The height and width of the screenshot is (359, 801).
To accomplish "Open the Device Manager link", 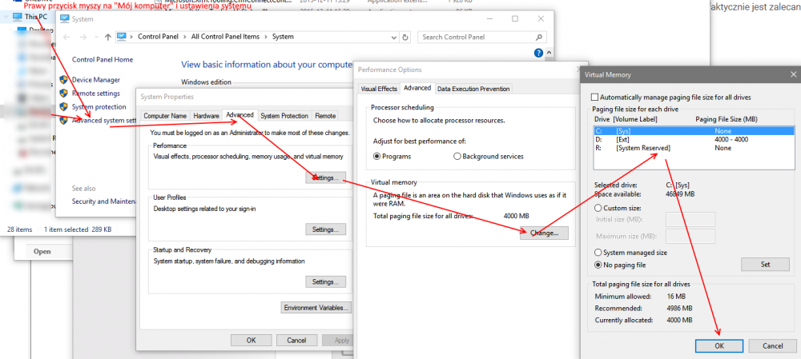I will 96,79.
